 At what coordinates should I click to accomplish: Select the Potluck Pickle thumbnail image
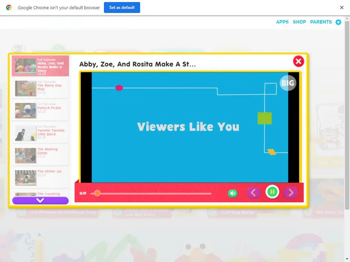(x=25, y=111)
